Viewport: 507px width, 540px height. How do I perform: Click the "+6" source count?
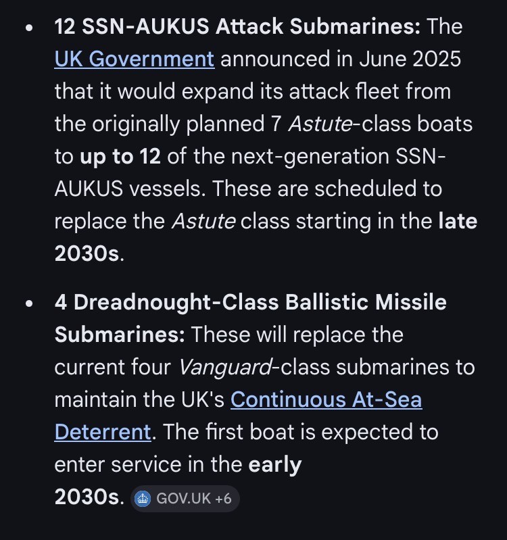tap(223, 499)
